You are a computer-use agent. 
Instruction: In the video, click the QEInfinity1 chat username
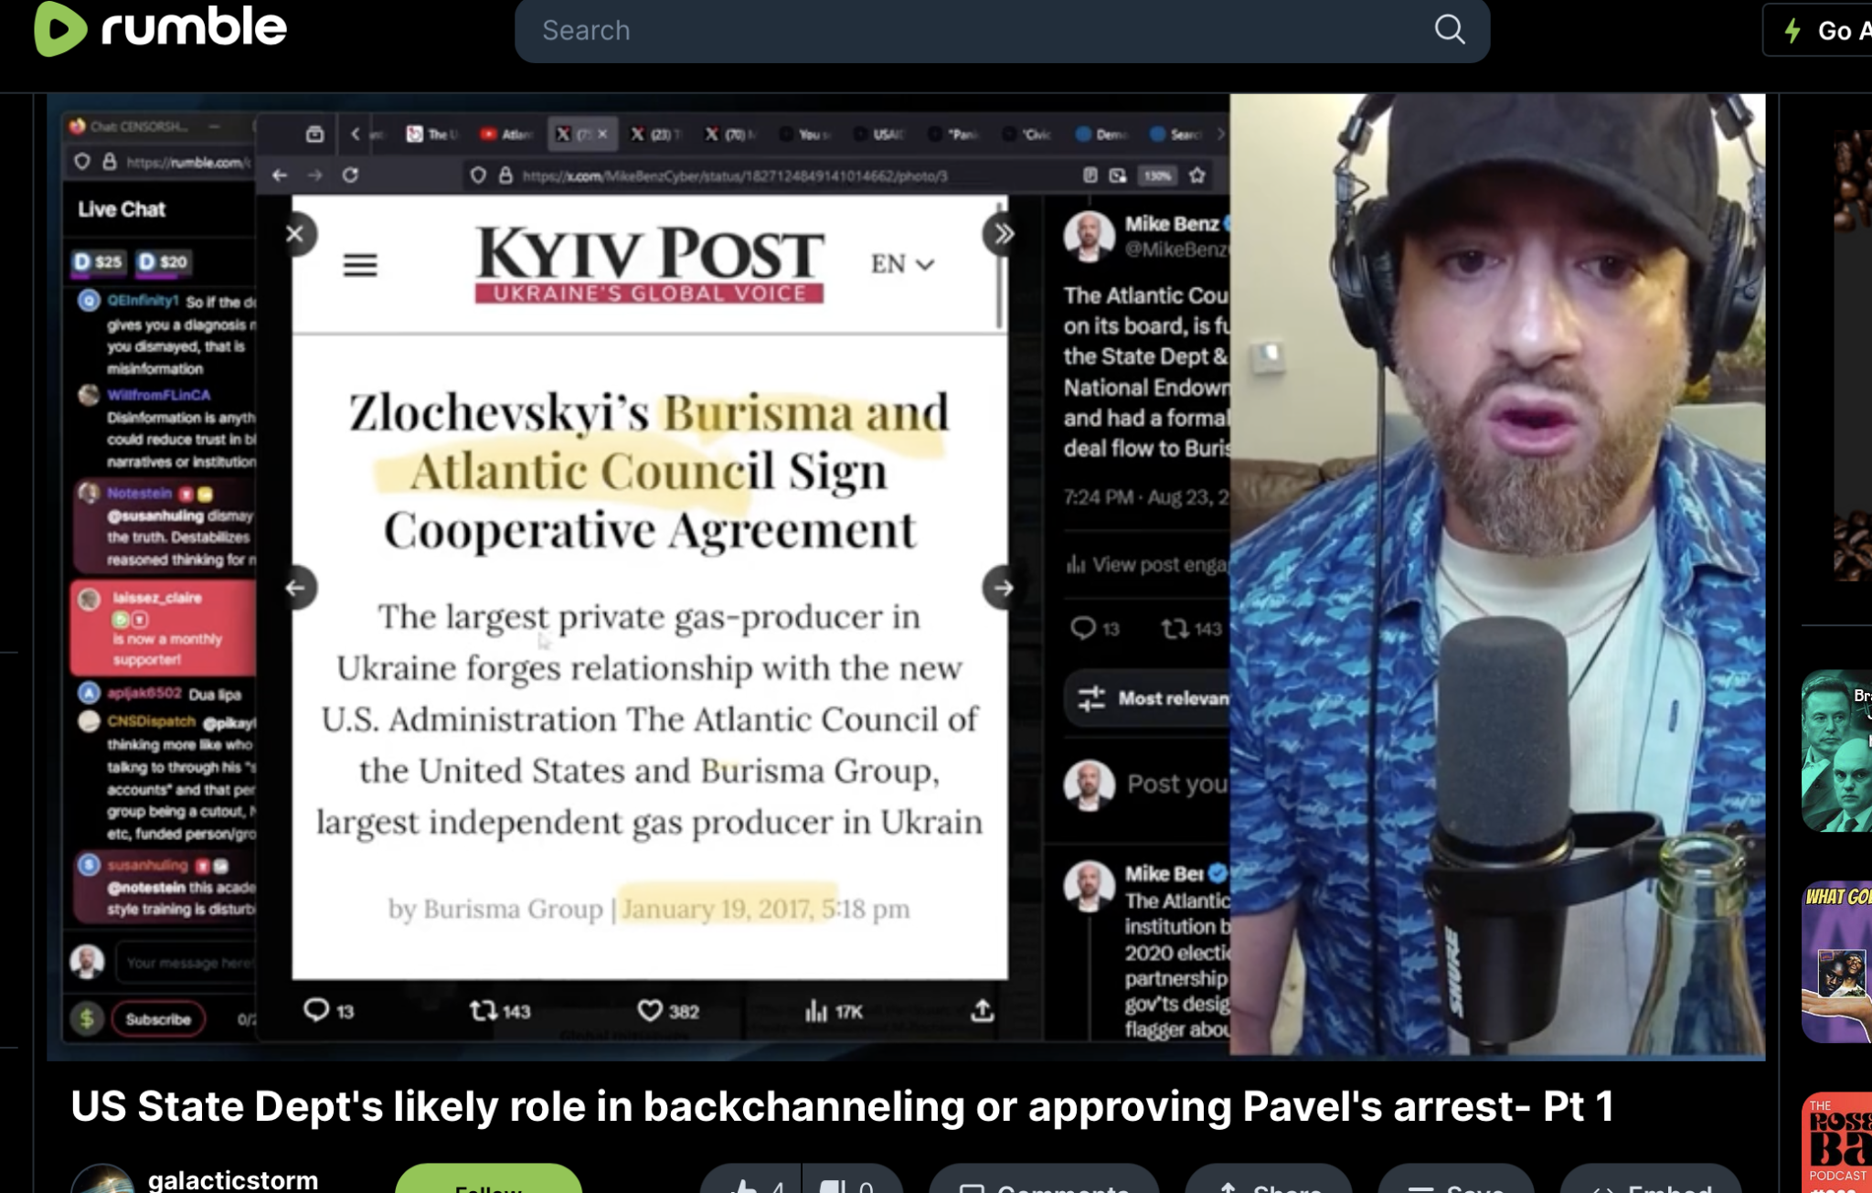[143, 301]
